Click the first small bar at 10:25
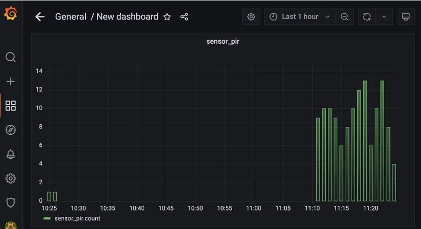The width and height of the screenshot is (421, 229). point(49,196)
